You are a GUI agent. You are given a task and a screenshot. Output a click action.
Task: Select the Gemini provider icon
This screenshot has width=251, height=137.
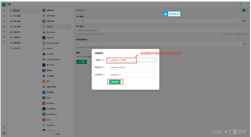(44, 48)
